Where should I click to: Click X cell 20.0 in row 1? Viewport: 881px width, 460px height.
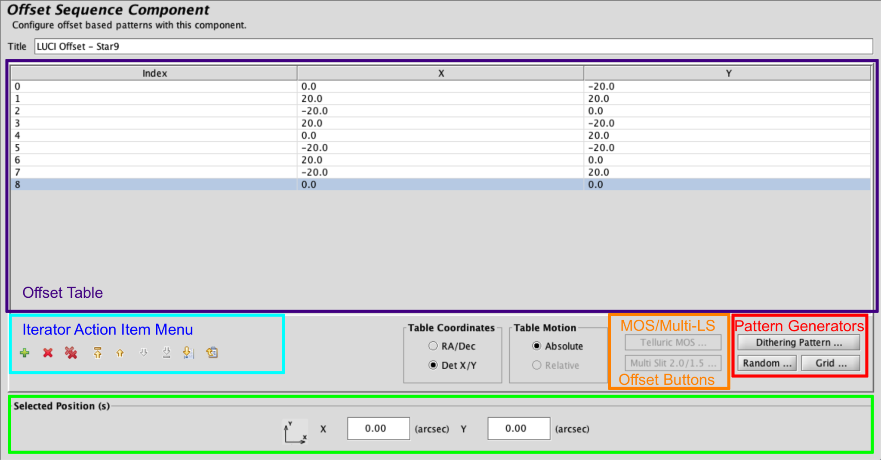pos(440,99)
